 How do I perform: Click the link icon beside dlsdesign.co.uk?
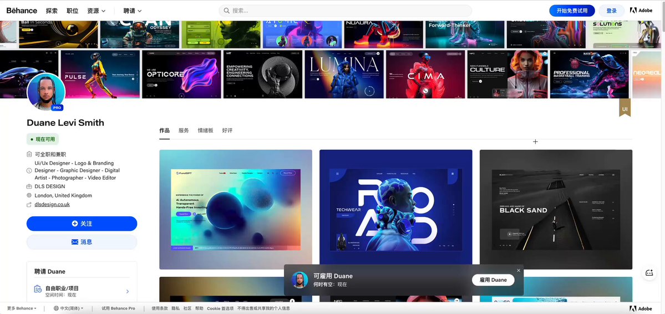click(x=29, y=205)
